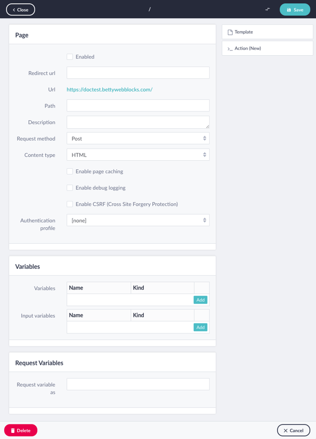
Task: Click the arrows icon next to Save
Action: tap(267, 9)
